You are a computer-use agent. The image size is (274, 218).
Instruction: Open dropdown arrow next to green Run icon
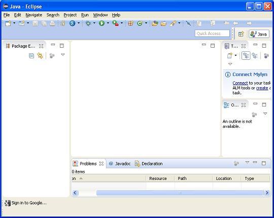point(108,23)
